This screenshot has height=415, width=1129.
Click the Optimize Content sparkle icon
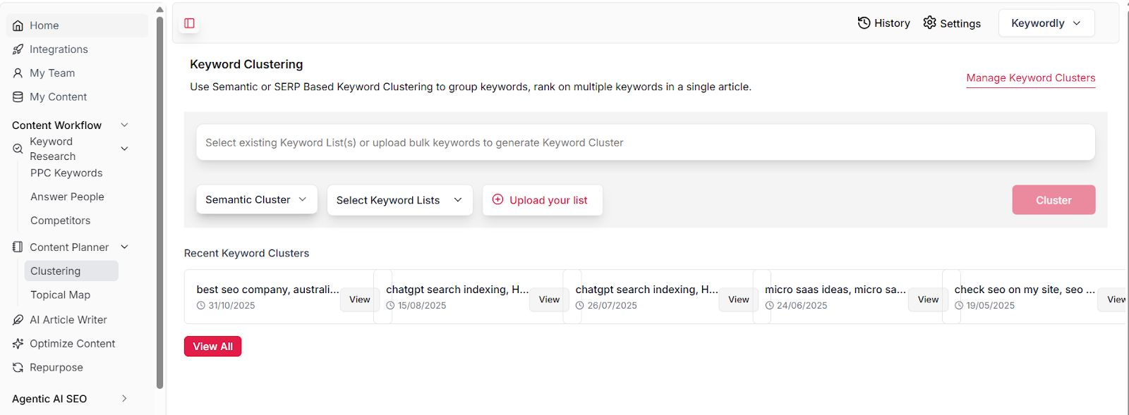[x=18, y=344]
